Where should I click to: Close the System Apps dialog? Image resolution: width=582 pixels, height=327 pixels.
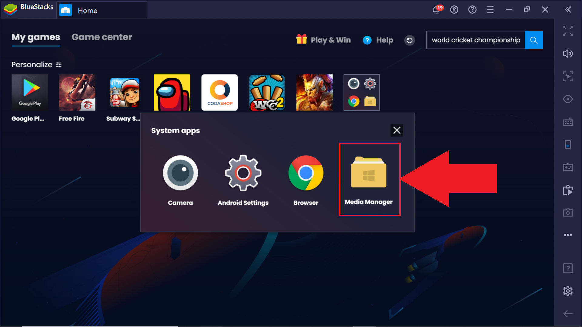click(x=396, y=130)
